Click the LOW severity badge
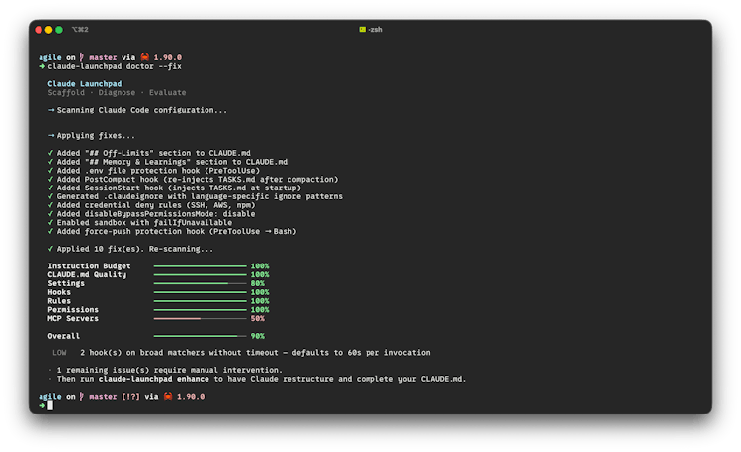 60,352
